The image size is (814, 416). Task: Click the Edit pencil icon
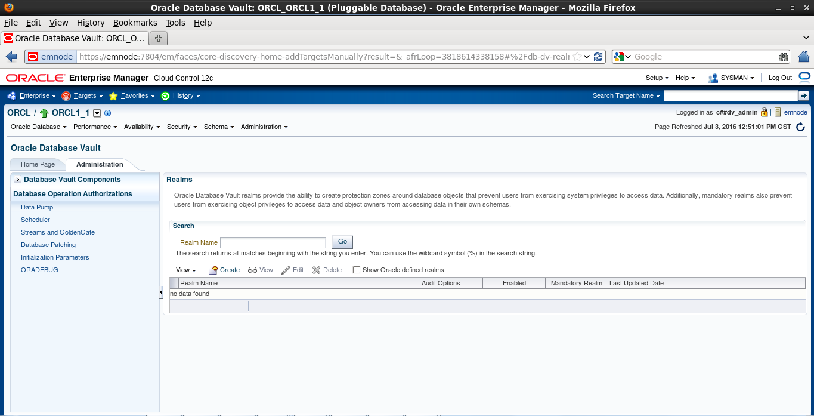click(x=286, y=270)
